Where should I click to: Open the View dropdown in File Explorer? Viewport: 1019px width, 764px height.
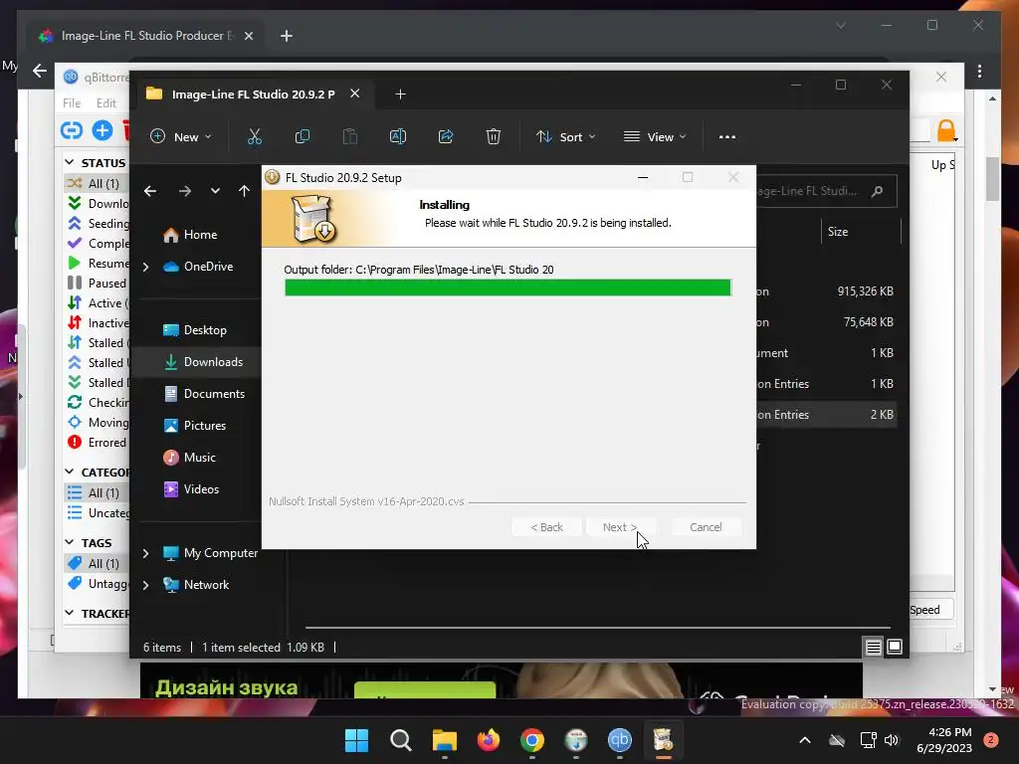pos(655,137)
